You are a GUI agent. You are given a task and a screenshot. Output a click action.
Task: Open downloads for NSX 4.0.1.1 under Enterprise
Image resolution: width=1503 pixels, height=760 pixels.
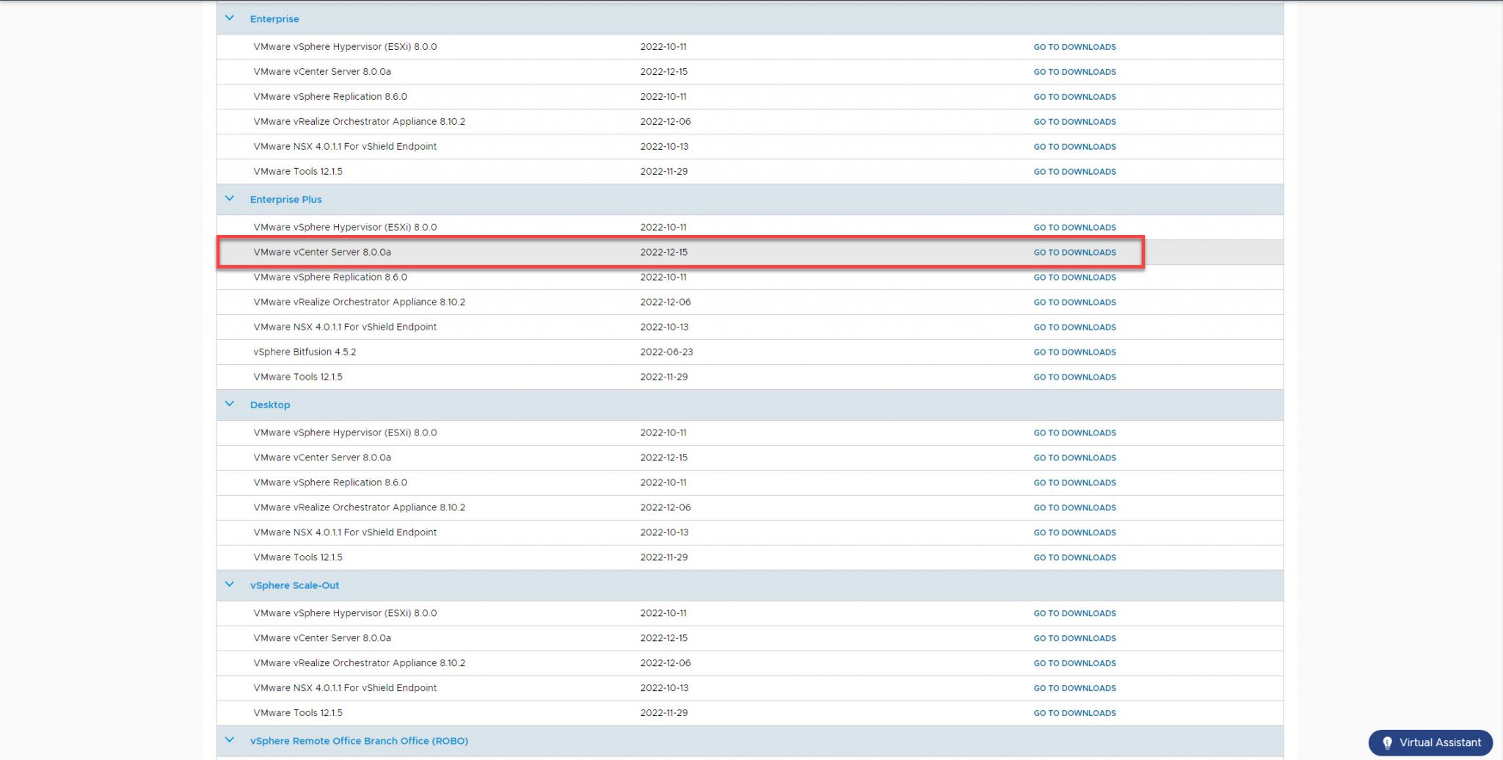[1074, 146]
